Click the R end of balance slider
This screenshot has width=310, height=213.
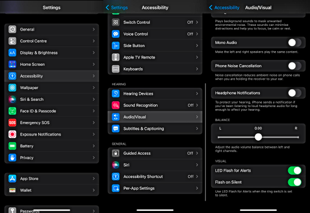pyautogui.click(x=298, y=137)
